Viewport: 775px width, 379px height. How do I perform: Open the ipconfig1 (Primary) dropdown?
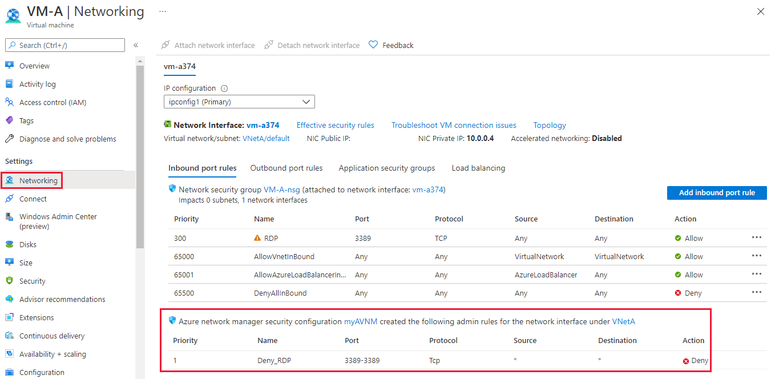pyautogui.click(x=239, y=102)
